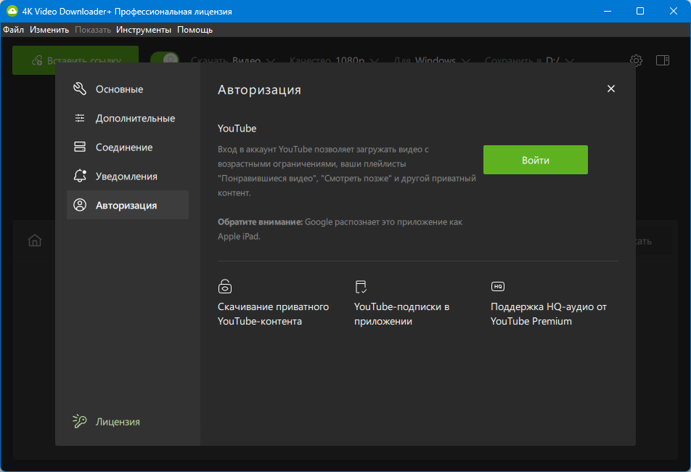Click text Поддержка HQ-аудио от YouTube Premium
The width and height of the screenshot is (691, 472).
tap(549, 314)
